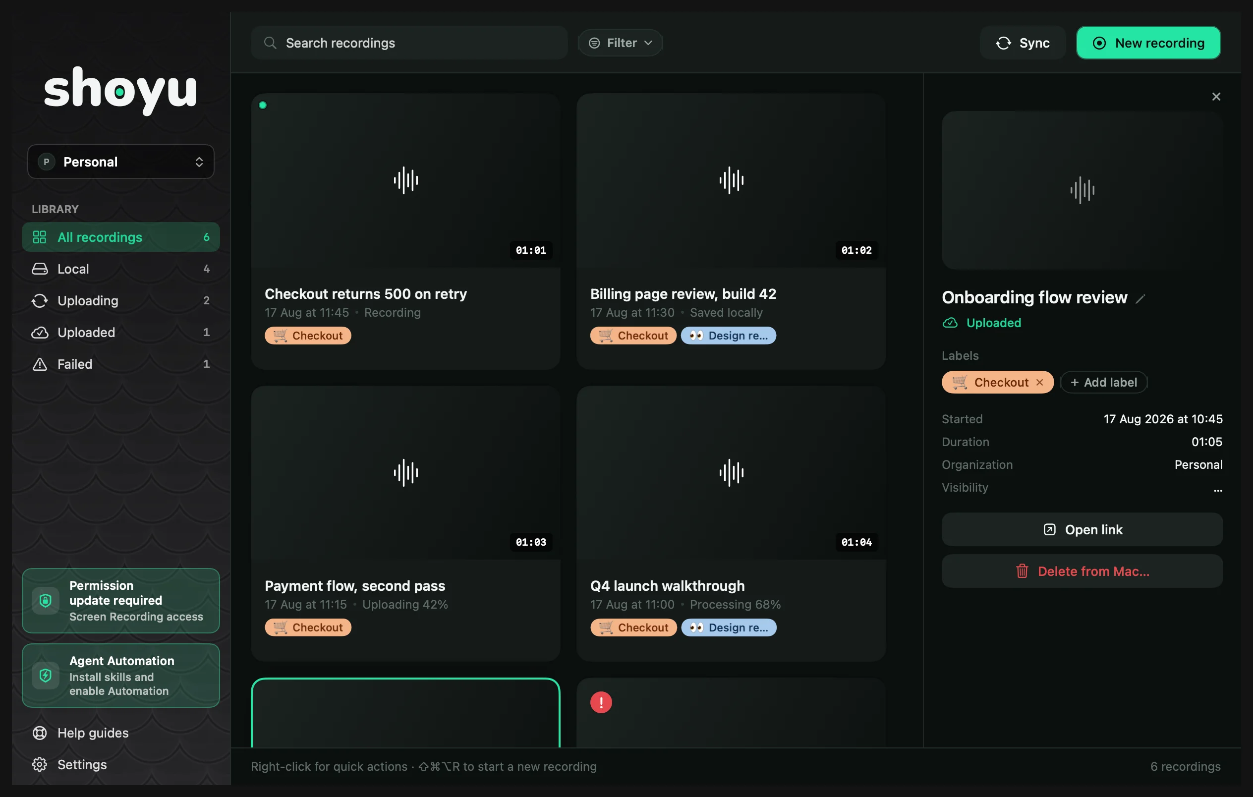1253x797 pixels.
Task: Click the P avatar in organization switcher
Action: 46,162
